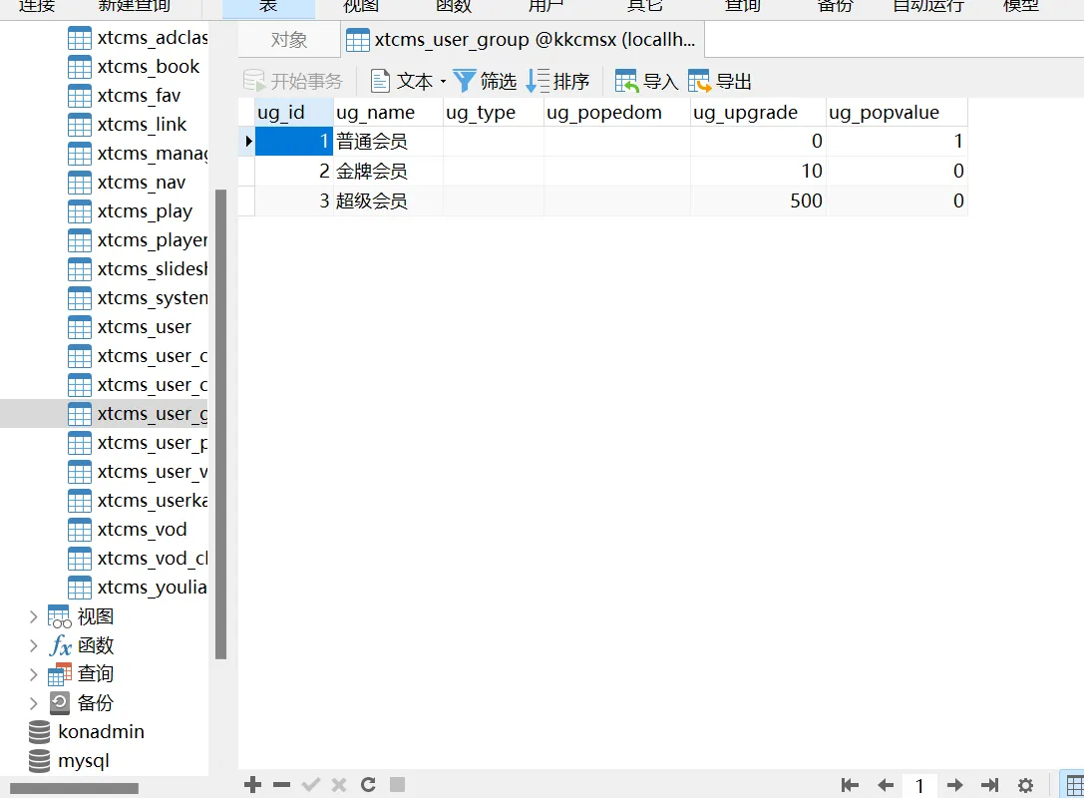Expand the Backup (备份) tree node
The image size is (1084, 798).
coord(33,703)
